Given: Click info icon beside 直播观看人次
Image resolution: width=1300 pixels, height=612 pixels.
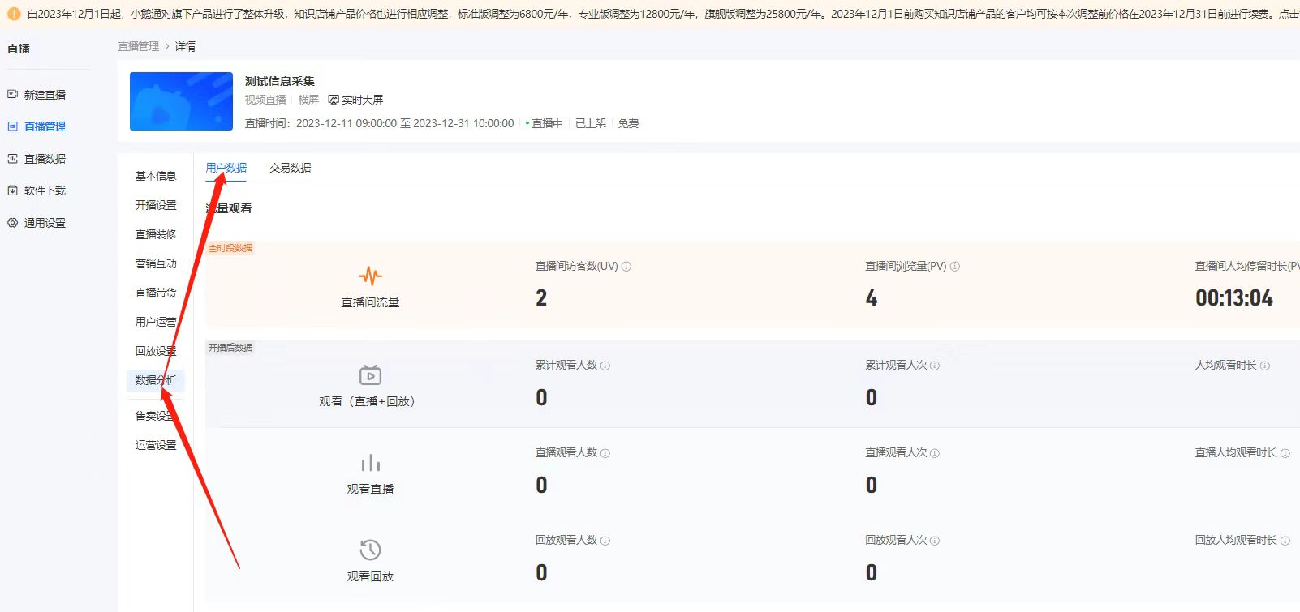Looking at the screenshot, I should coord(935,453).
